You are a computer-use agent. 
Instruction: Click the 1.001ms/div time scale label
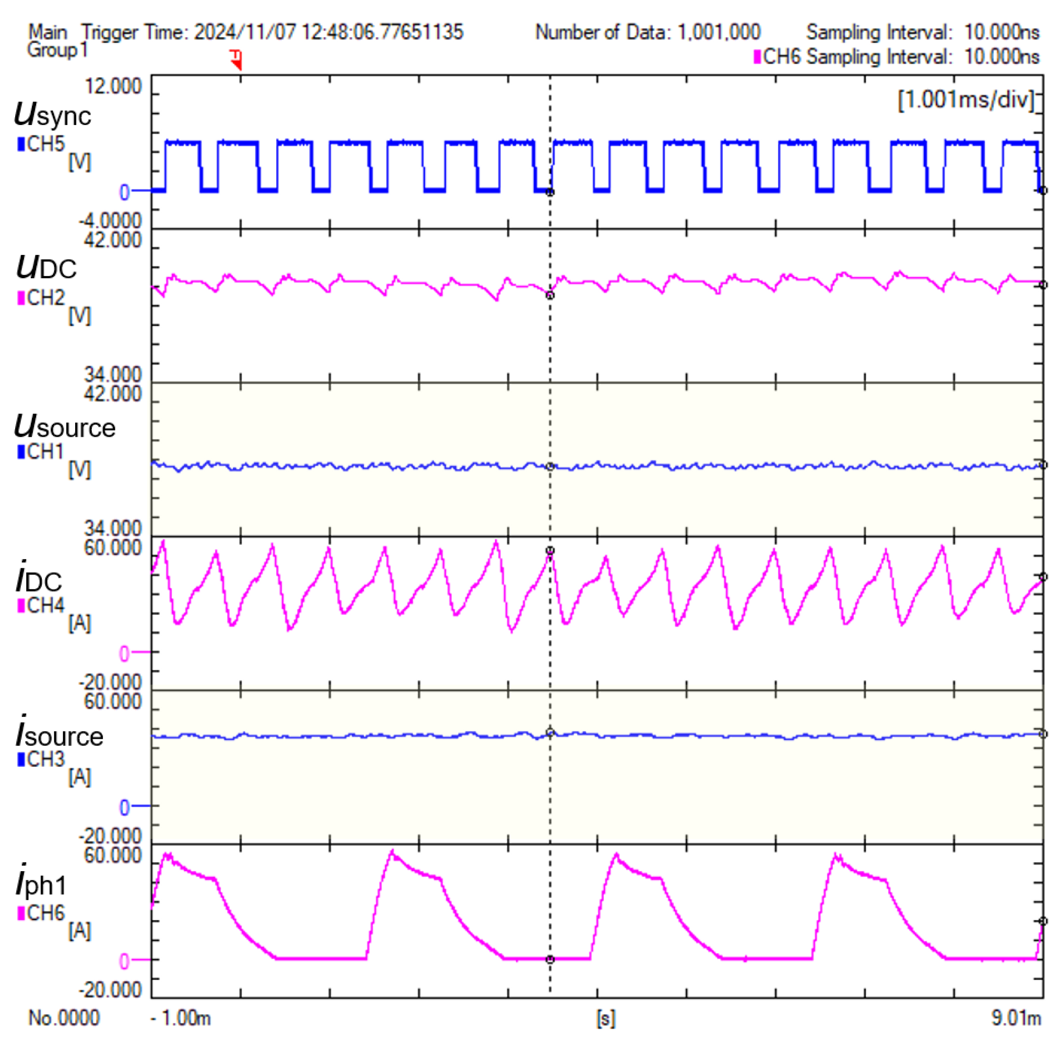966,100
